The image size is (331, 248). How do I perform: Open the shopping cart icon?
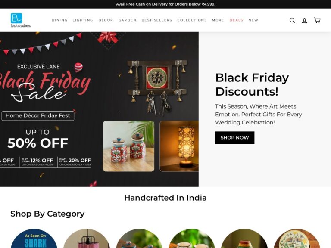[x=317, y=20]
